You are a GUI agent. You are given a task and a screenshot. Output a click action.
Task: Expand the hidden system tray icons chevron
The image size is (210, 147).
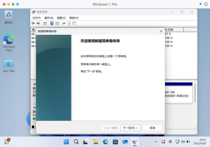pos(157,142)
